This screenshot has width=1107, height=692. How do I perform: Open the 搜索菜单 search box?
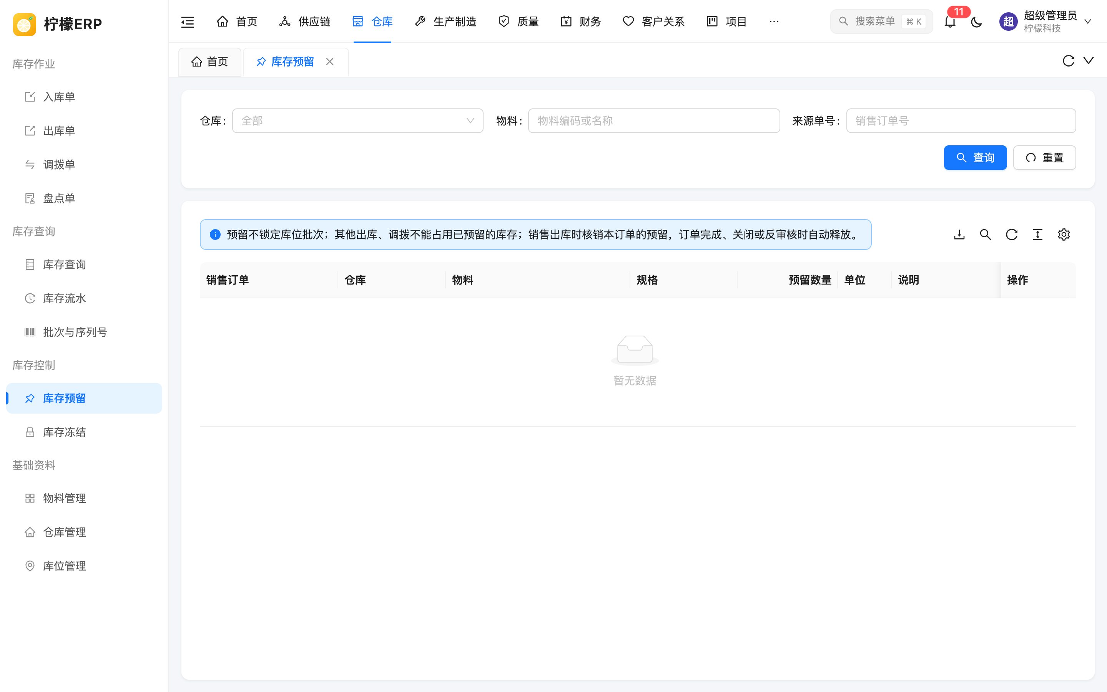tap(881, 22)
